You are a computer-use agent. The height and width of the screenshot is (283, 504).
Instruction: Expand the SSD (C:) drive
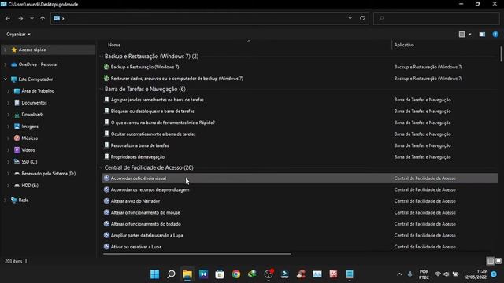click(x=9, y=162)
